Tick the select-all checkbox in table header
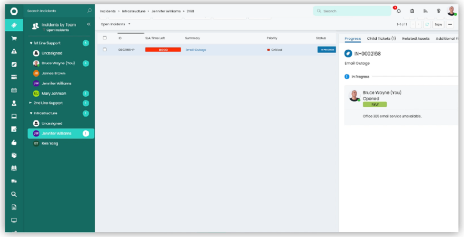Screen dimensions: 464x237 click(x=105, y=38)
